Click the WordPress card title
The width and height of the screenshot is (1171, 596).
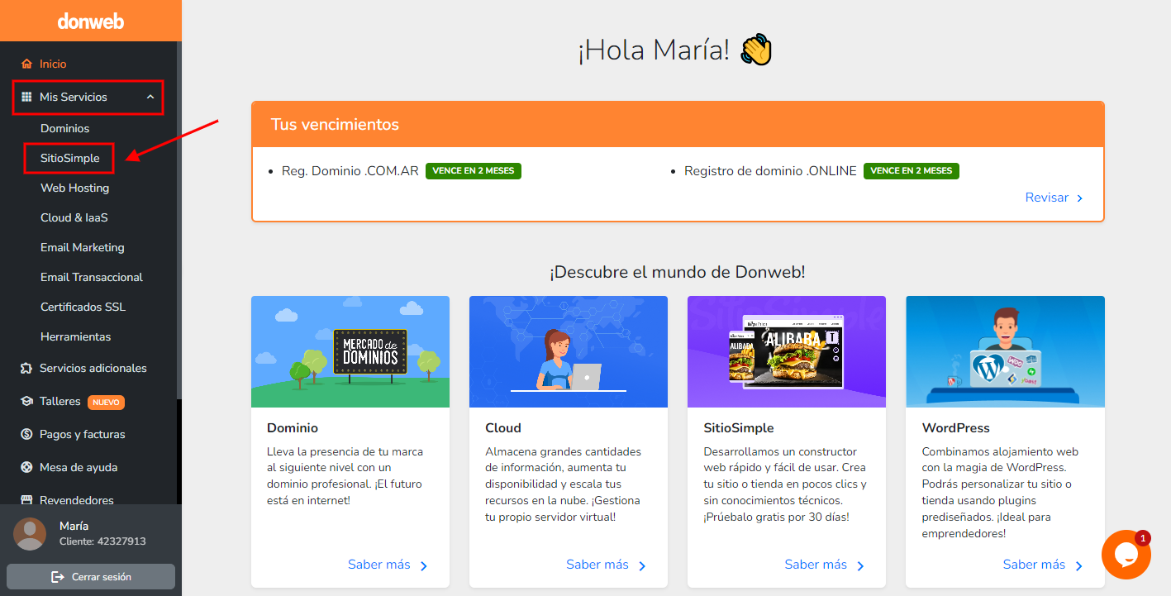956,428
